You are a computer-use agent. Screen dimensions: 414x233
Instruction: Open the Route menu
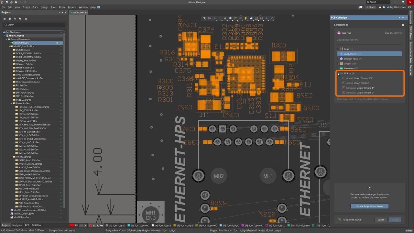(x=62, y=7)
